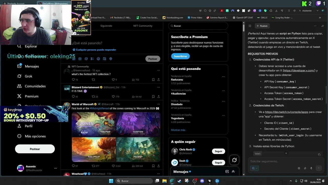The width and height of the screenshot is (328, 185).
Task: Open the browser toolbar dropdown chevron
Action: click(317, 11)
